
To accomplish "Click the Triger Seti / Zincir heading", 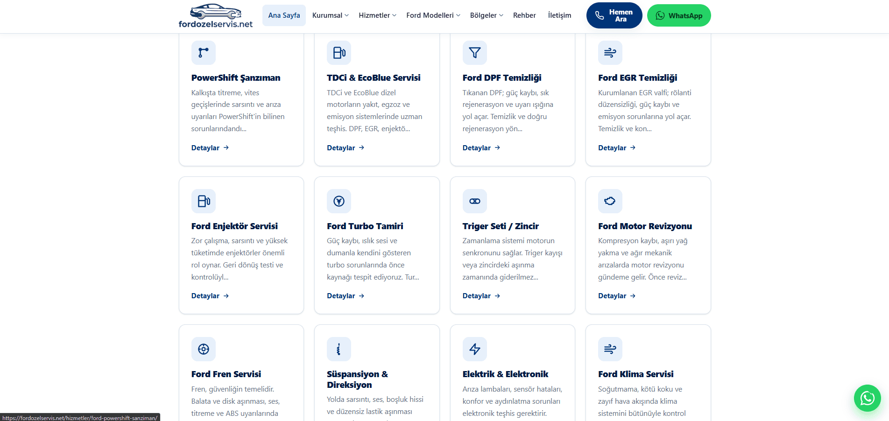I will [x=501, y=226].
